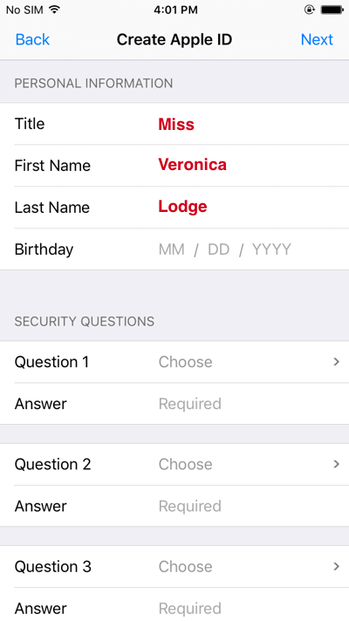Viewport: 349px width, 621px height.
Task: Tap the Wi-Fi status icon
Action: point(54,10)
